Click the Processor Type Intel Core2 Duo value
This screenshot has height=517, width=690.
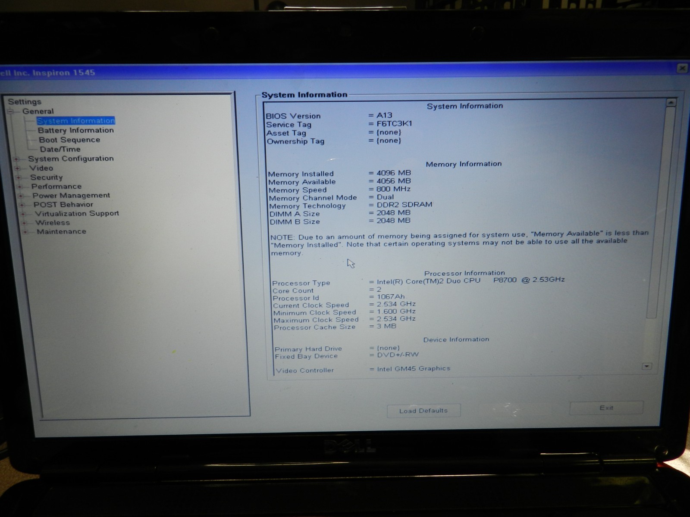(470, 280)
